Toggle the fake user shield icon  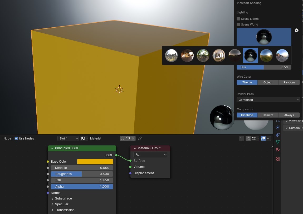coord(122,138)
